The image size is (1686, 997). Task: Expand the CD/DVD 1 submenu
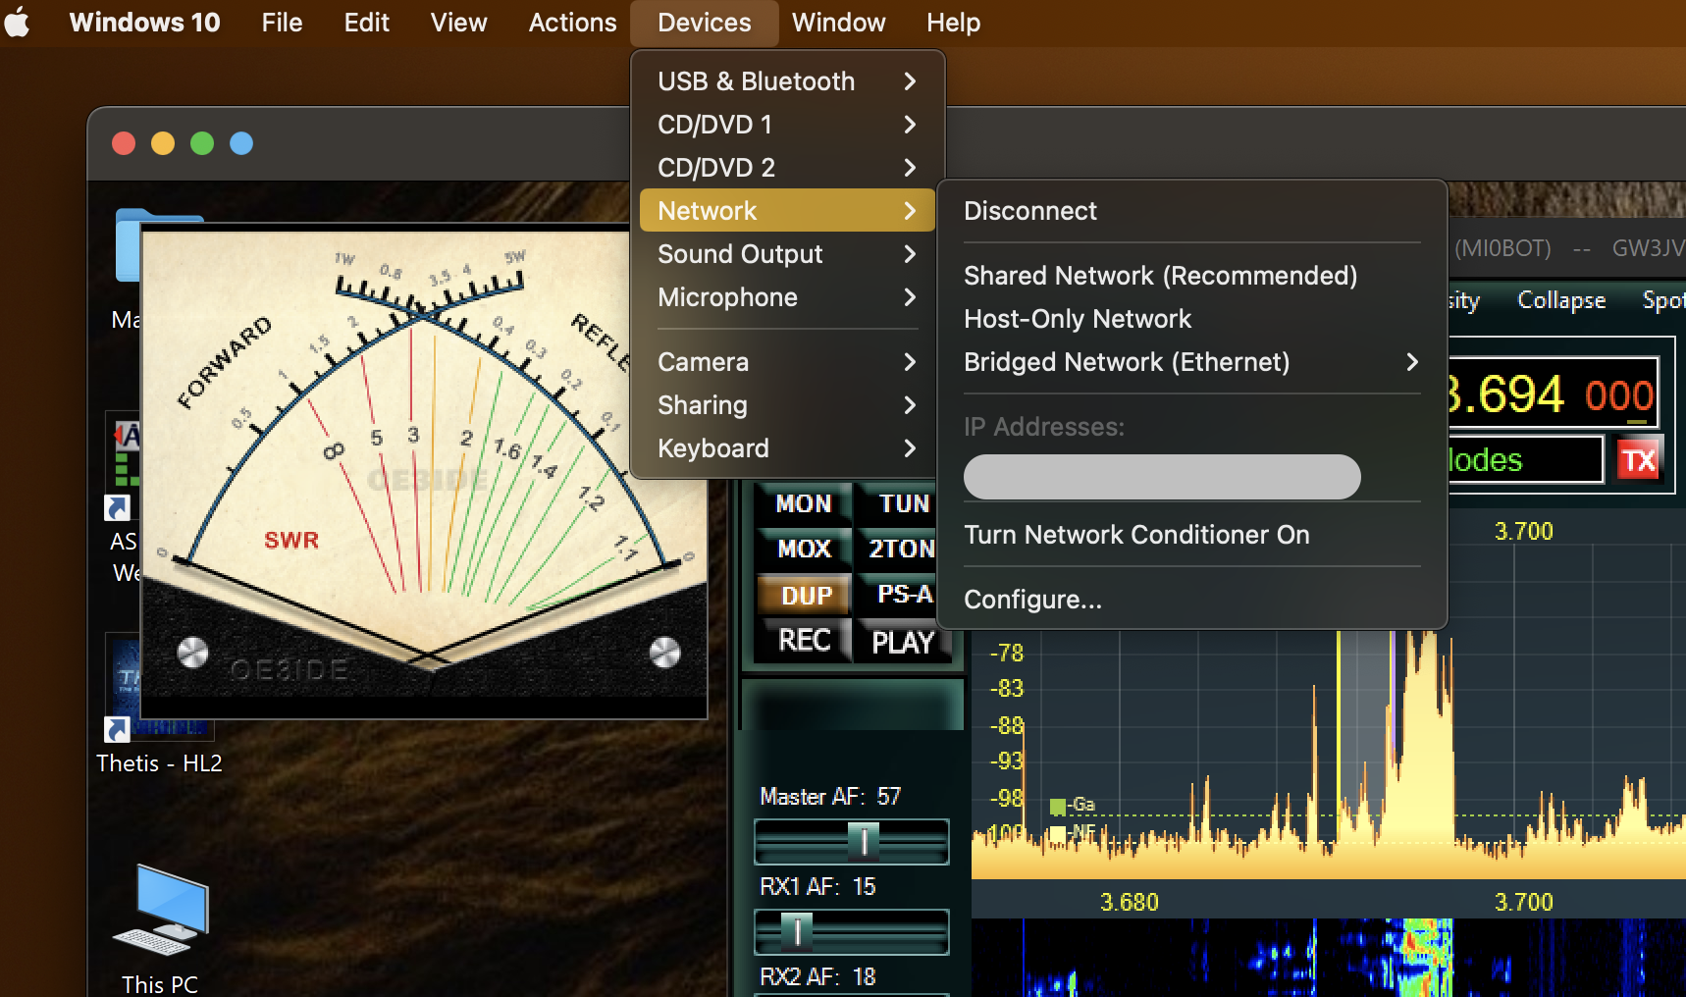pyautogui.click(x=787, y=124)
